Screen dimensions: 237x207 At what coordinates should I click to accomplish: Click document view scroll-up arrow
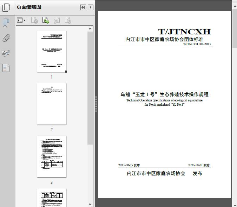[x=235, y=6]
